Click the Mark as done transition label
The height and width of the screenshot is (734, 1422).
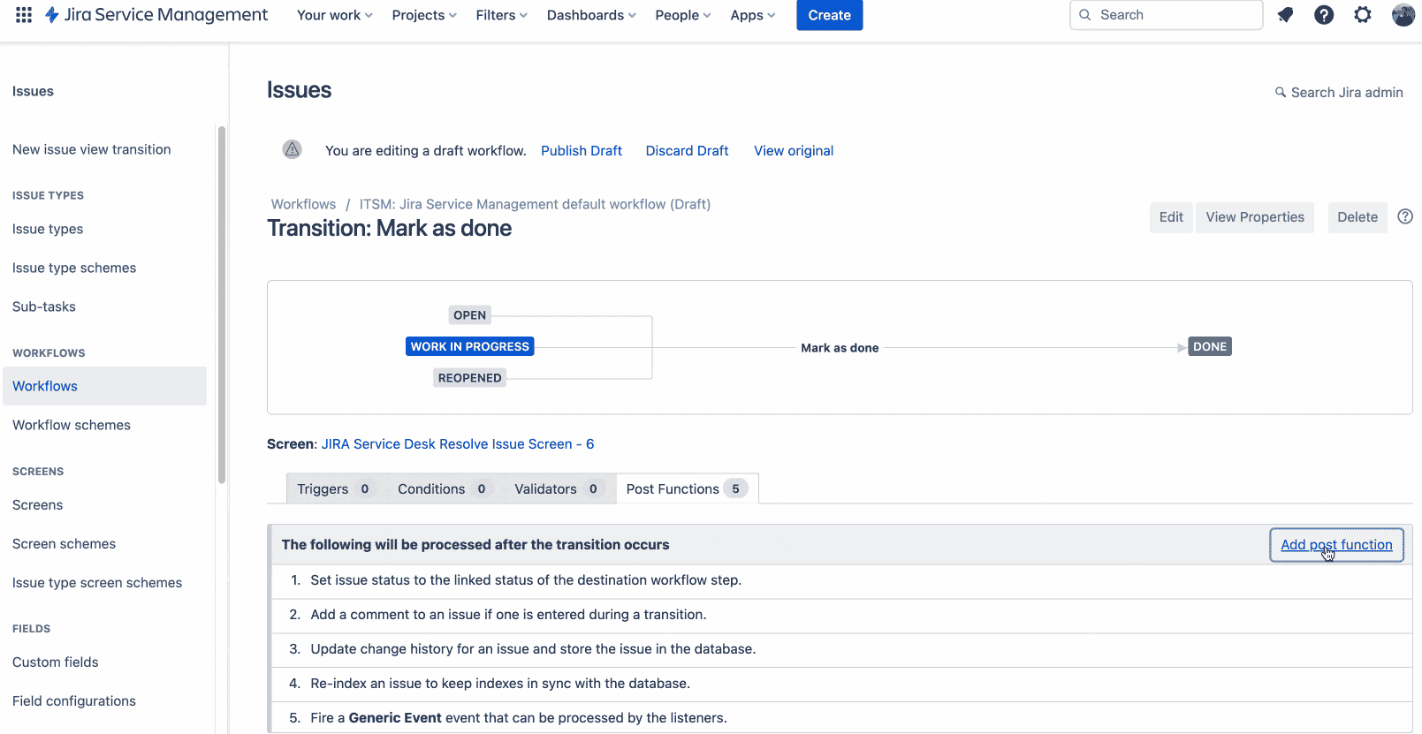pyautogui.click(x=840, y=348)
